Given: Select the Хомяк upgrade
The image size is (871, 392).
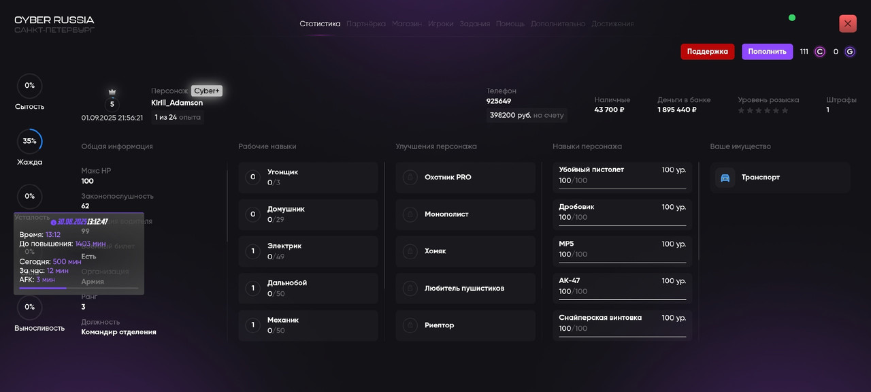Looking at the screenshot, I should click(x=465, y=251).
